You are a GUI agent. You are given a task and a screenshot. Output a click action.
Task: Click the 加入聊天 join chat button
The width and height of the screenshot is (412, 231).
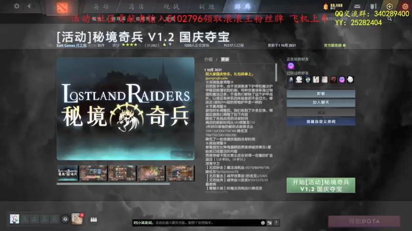click(x=321, y=103)
